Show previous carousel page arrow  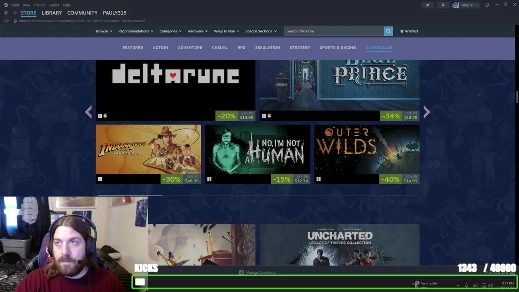click(88, 112)
